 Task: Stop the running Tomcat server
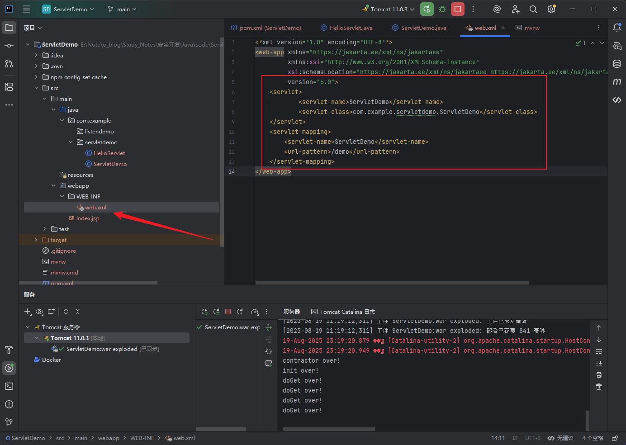point(458,9)
